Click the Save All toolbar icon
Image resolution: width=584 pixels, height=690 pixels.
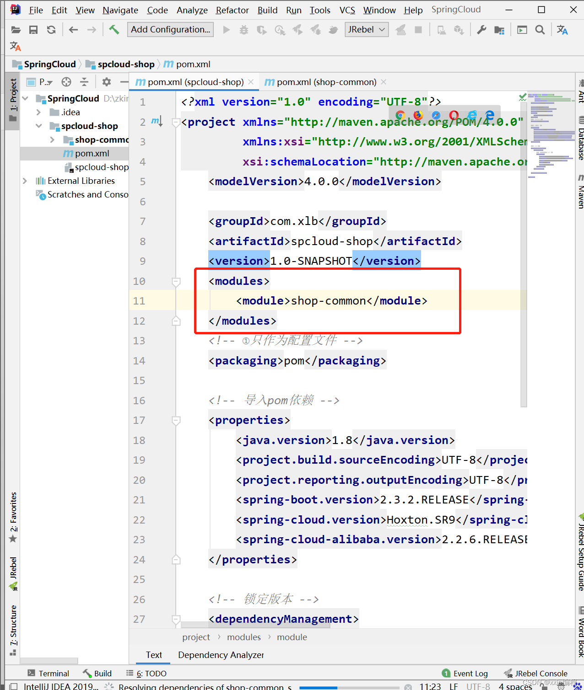pyautogui.click(x=33, y=30)
